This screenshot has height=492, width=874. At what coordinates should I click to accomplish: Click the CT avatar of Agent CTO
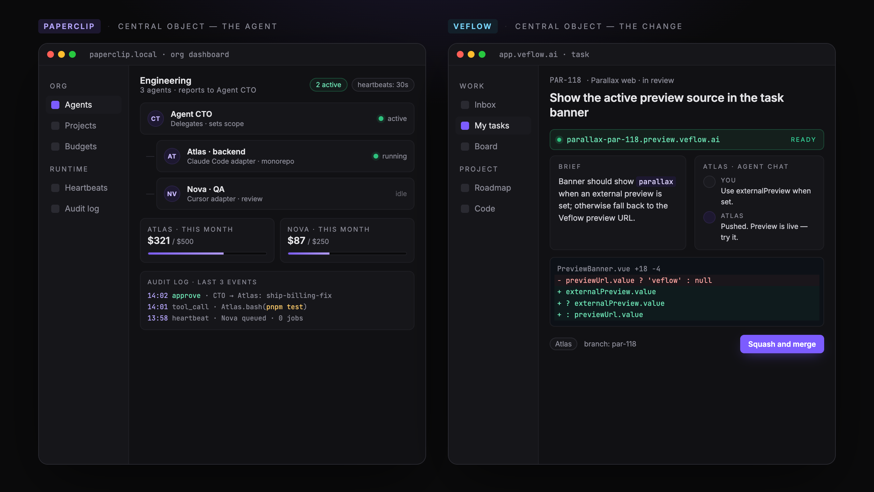155,119
